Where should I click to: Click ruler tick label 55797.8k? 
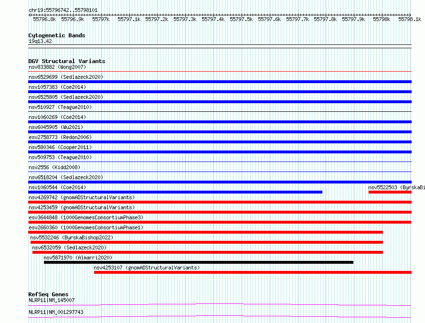coord(325,19)
